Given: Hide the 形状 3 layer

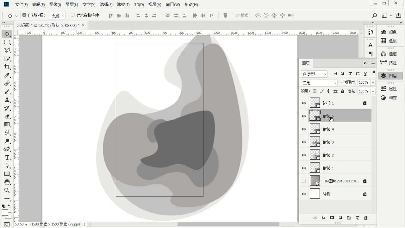Looking at the screenshot, I should pos(304,142).
